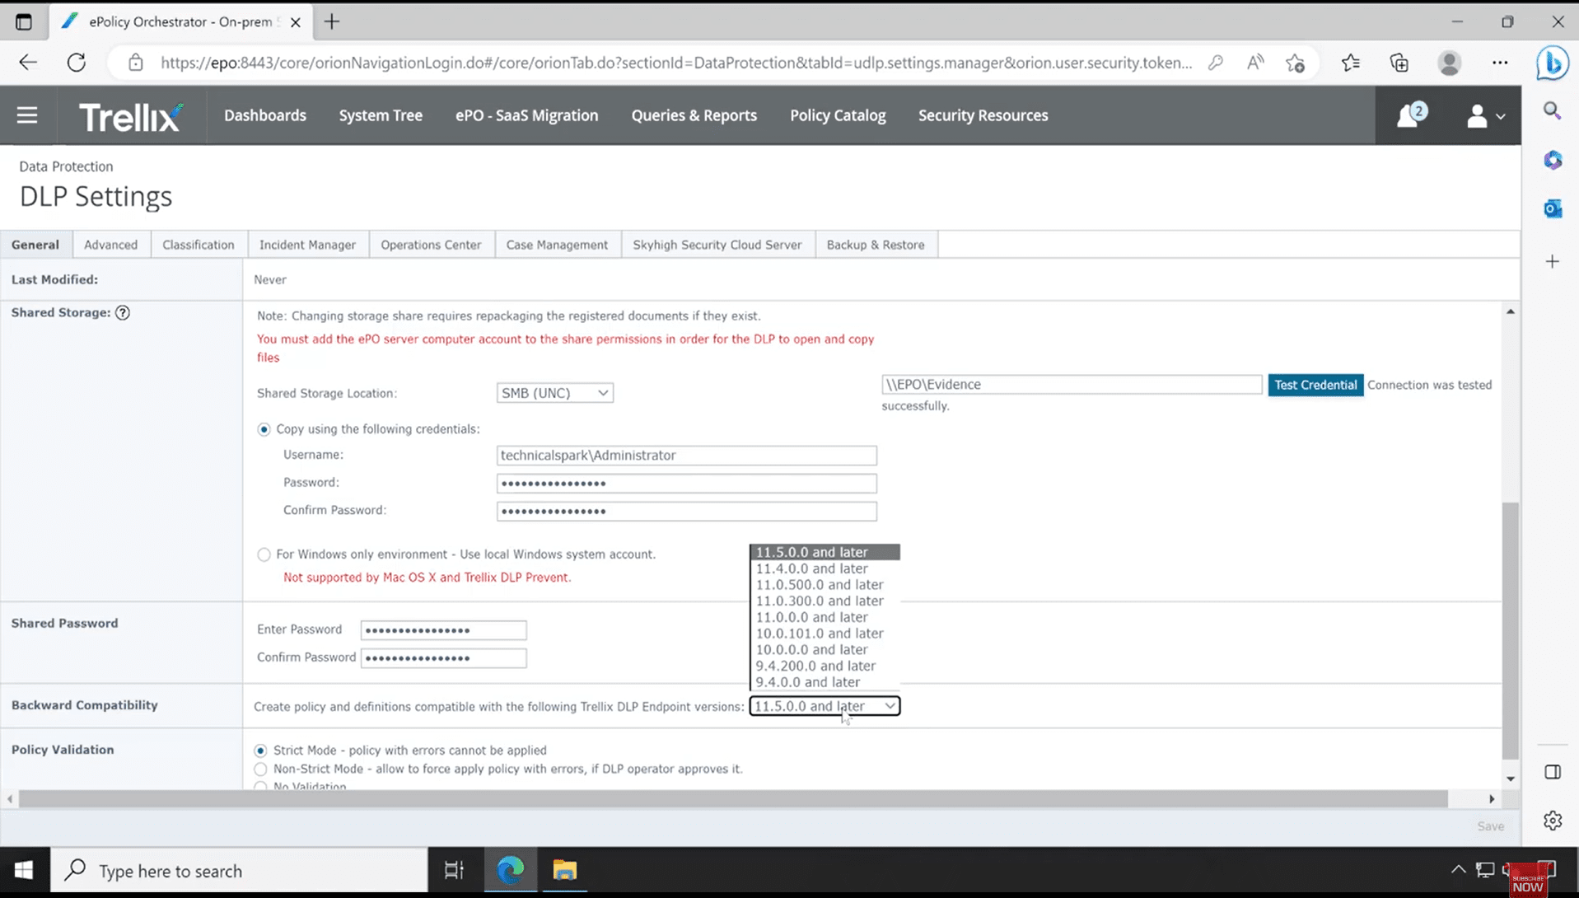Switch to the Incident Manager tab

(x=307, y=244)
